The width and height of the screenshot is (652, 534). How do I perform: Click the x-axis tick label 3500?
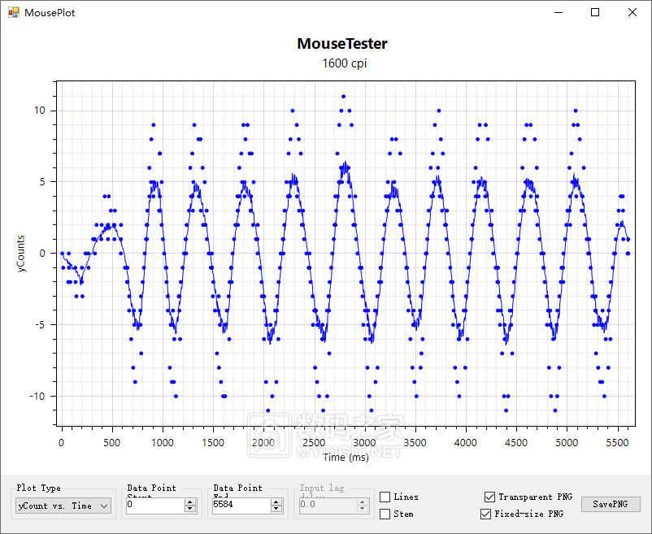415,443
